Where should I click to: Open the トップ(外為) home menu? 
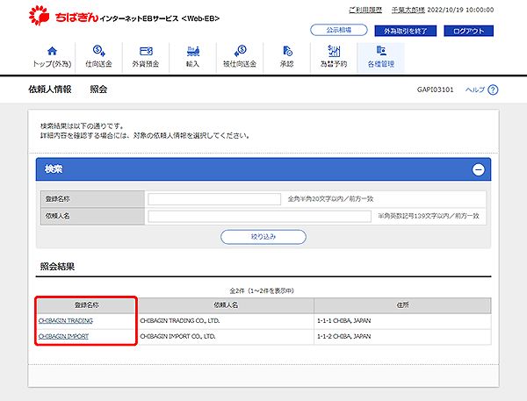pyautogui.click(x=52, y=57)
